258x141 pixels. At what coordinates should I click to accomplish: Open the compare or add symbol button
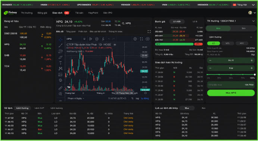(97, 39)
